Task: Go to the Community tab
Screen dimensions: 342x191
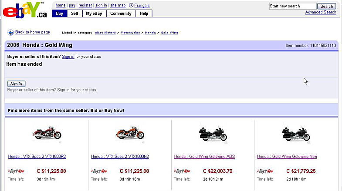Action: click(121, 13)
